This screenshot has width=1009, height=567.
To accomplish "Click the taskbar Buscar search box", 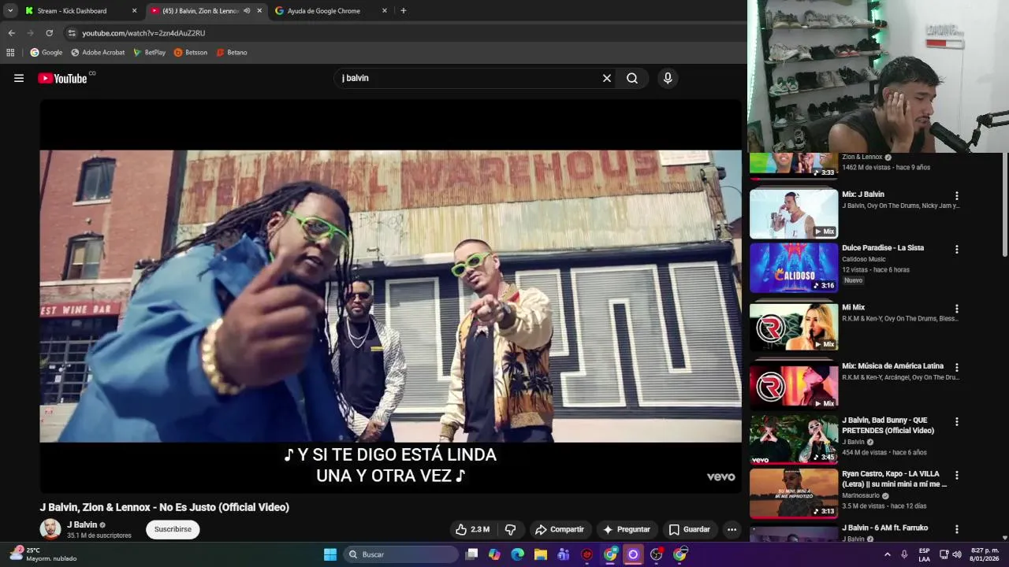I will click(x=401, y=554).
